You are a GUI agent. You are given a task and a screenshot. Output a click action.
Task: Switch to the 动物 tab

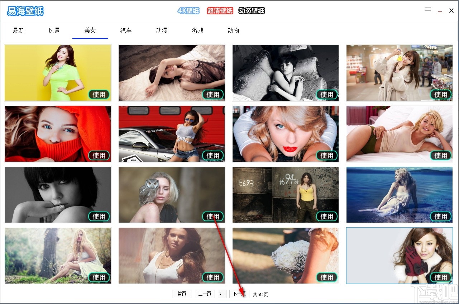pyautogui.click(x=233, y=30)
